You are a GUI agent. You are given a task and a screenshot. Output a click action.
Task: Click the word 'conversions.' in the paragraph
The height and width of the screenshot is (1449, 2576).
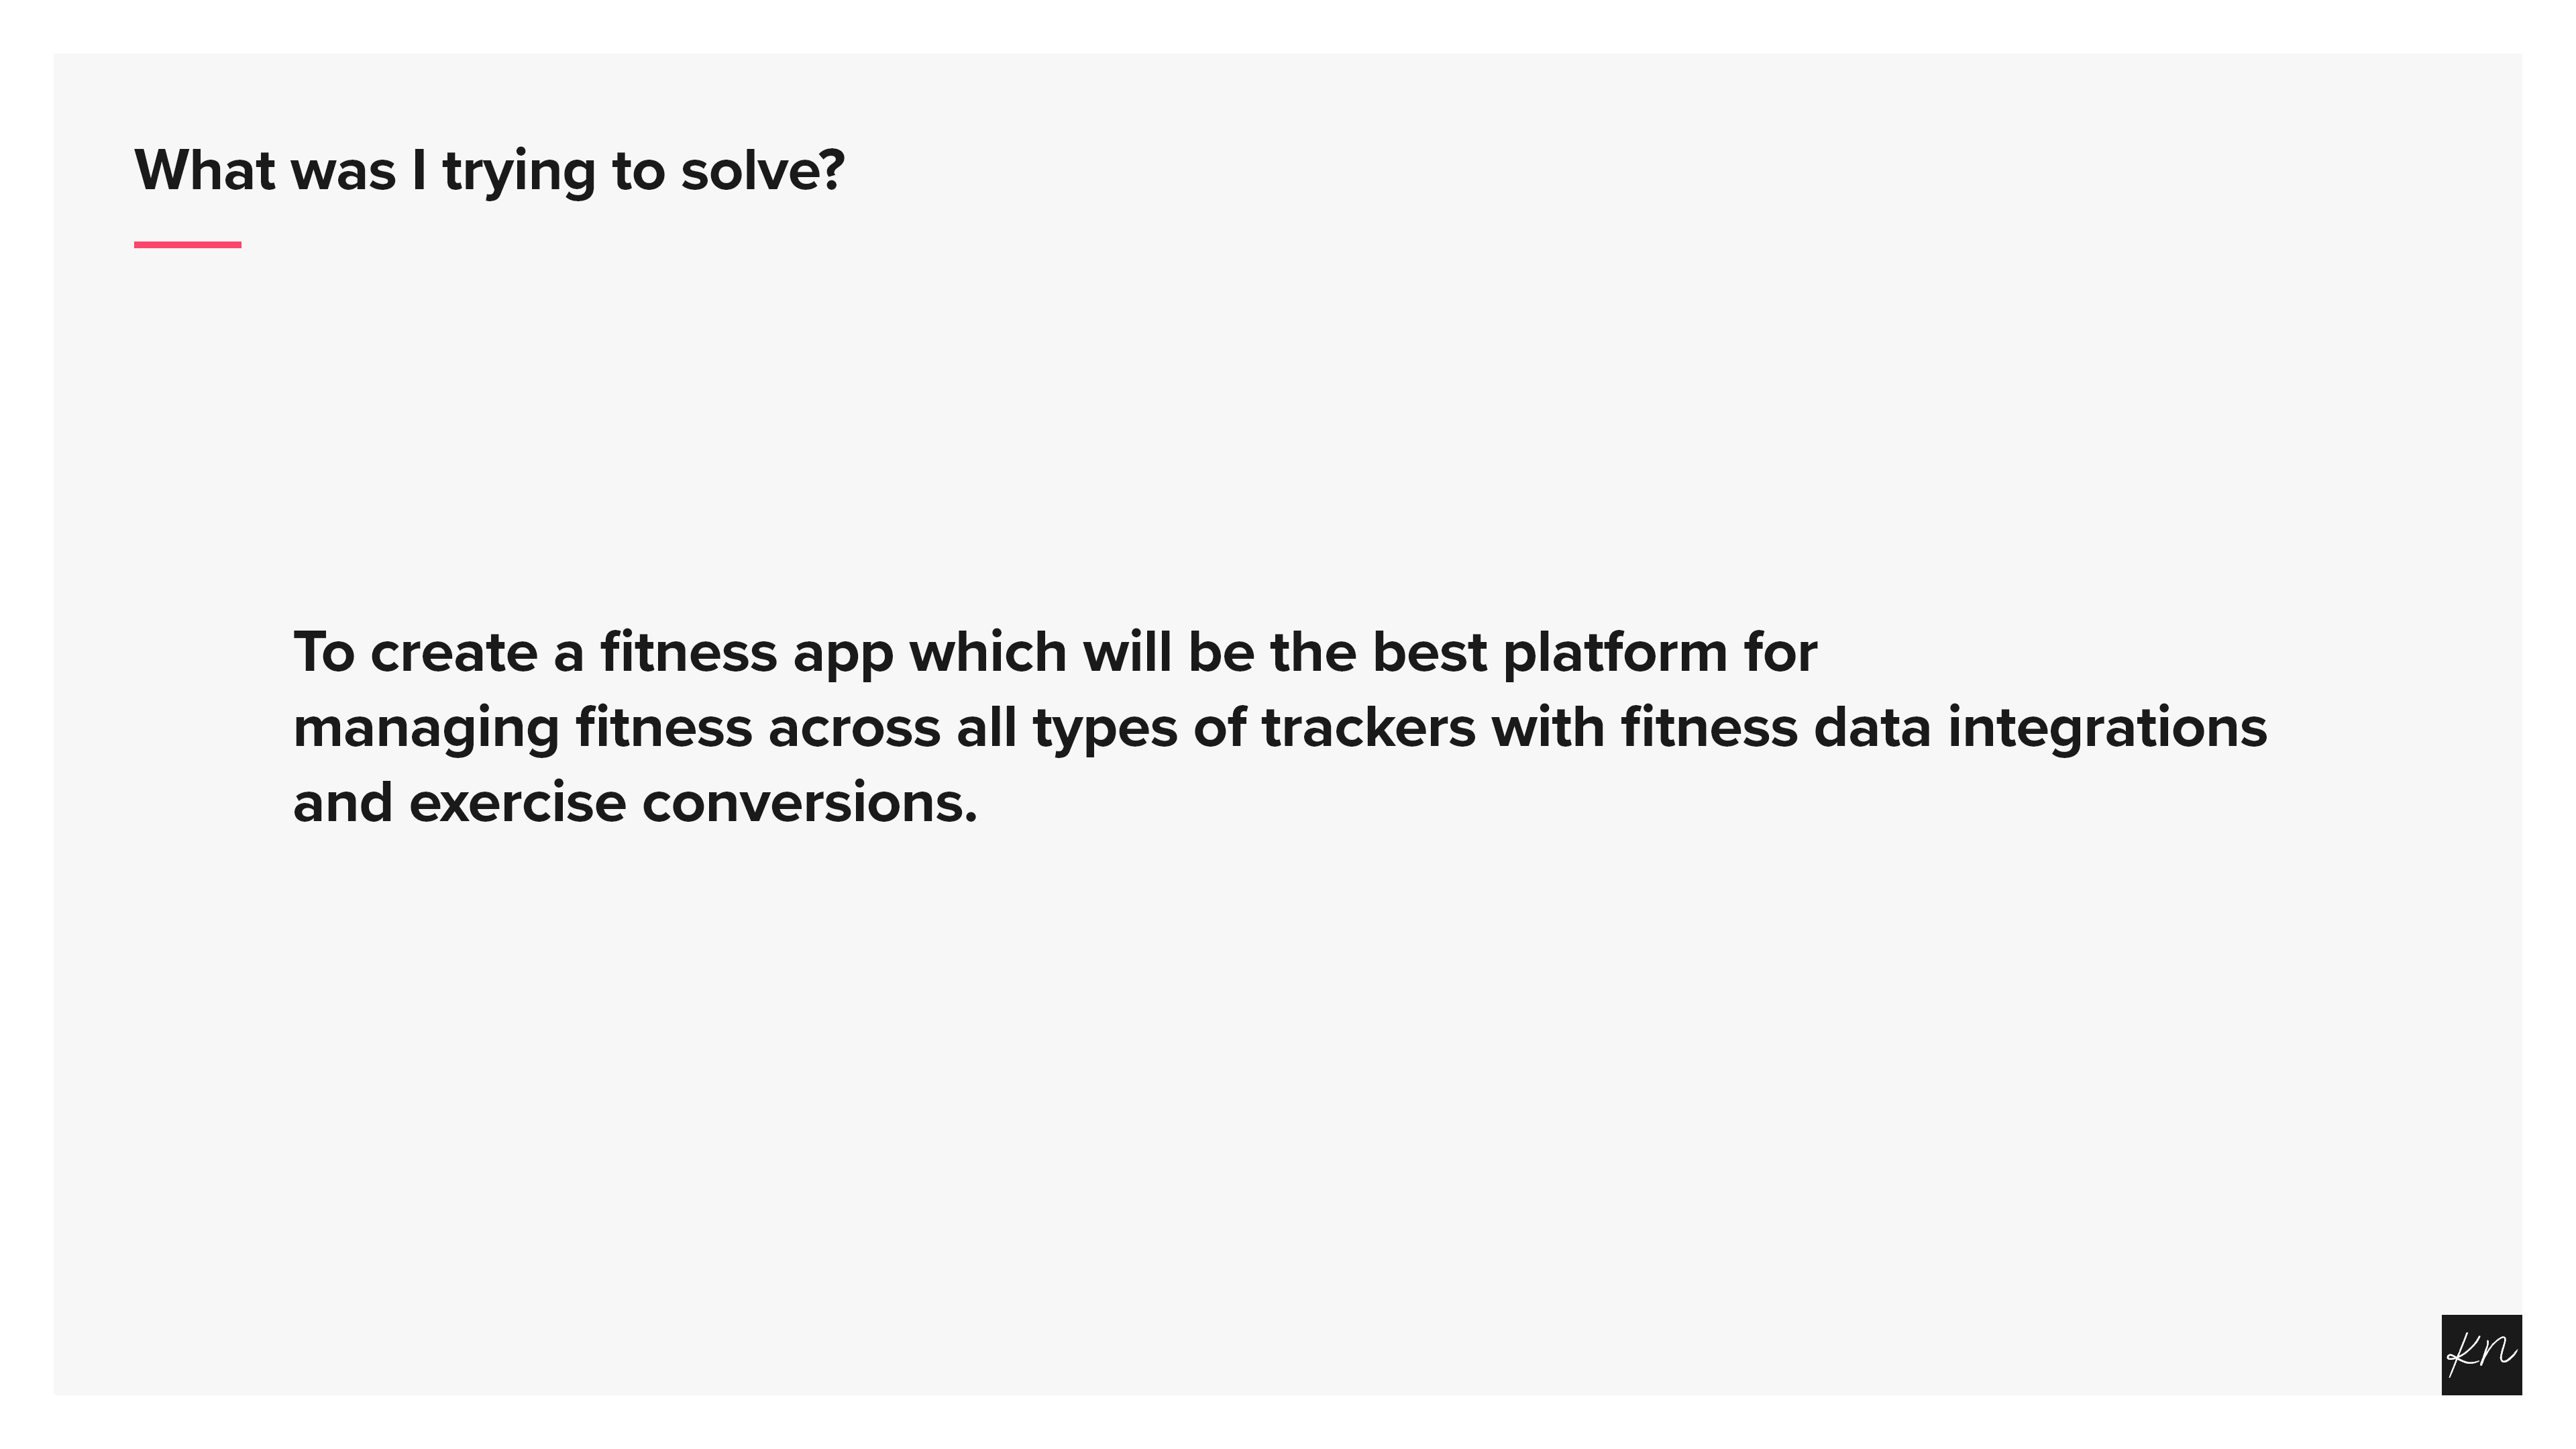coord(809,803)
